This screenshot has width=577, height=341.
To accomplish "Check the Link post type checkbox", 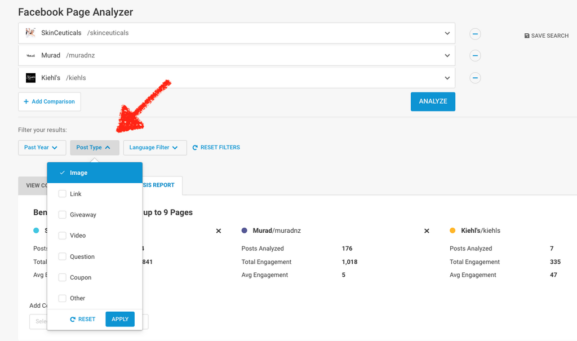I will [63, 194].
